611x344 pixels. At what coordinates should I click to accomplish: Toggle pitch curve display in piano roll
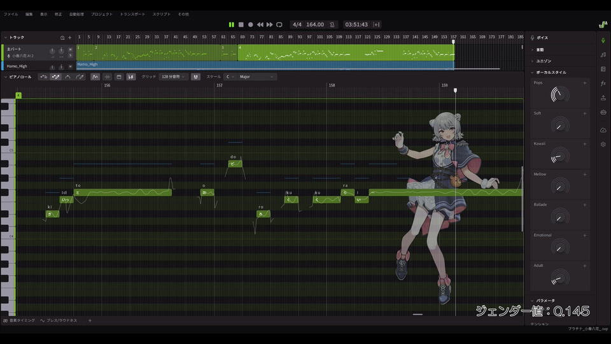click(x=95, y=76)
